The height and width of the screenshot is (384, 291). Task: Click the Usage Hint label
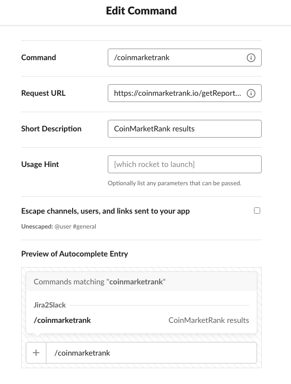[x=40, y=165]
